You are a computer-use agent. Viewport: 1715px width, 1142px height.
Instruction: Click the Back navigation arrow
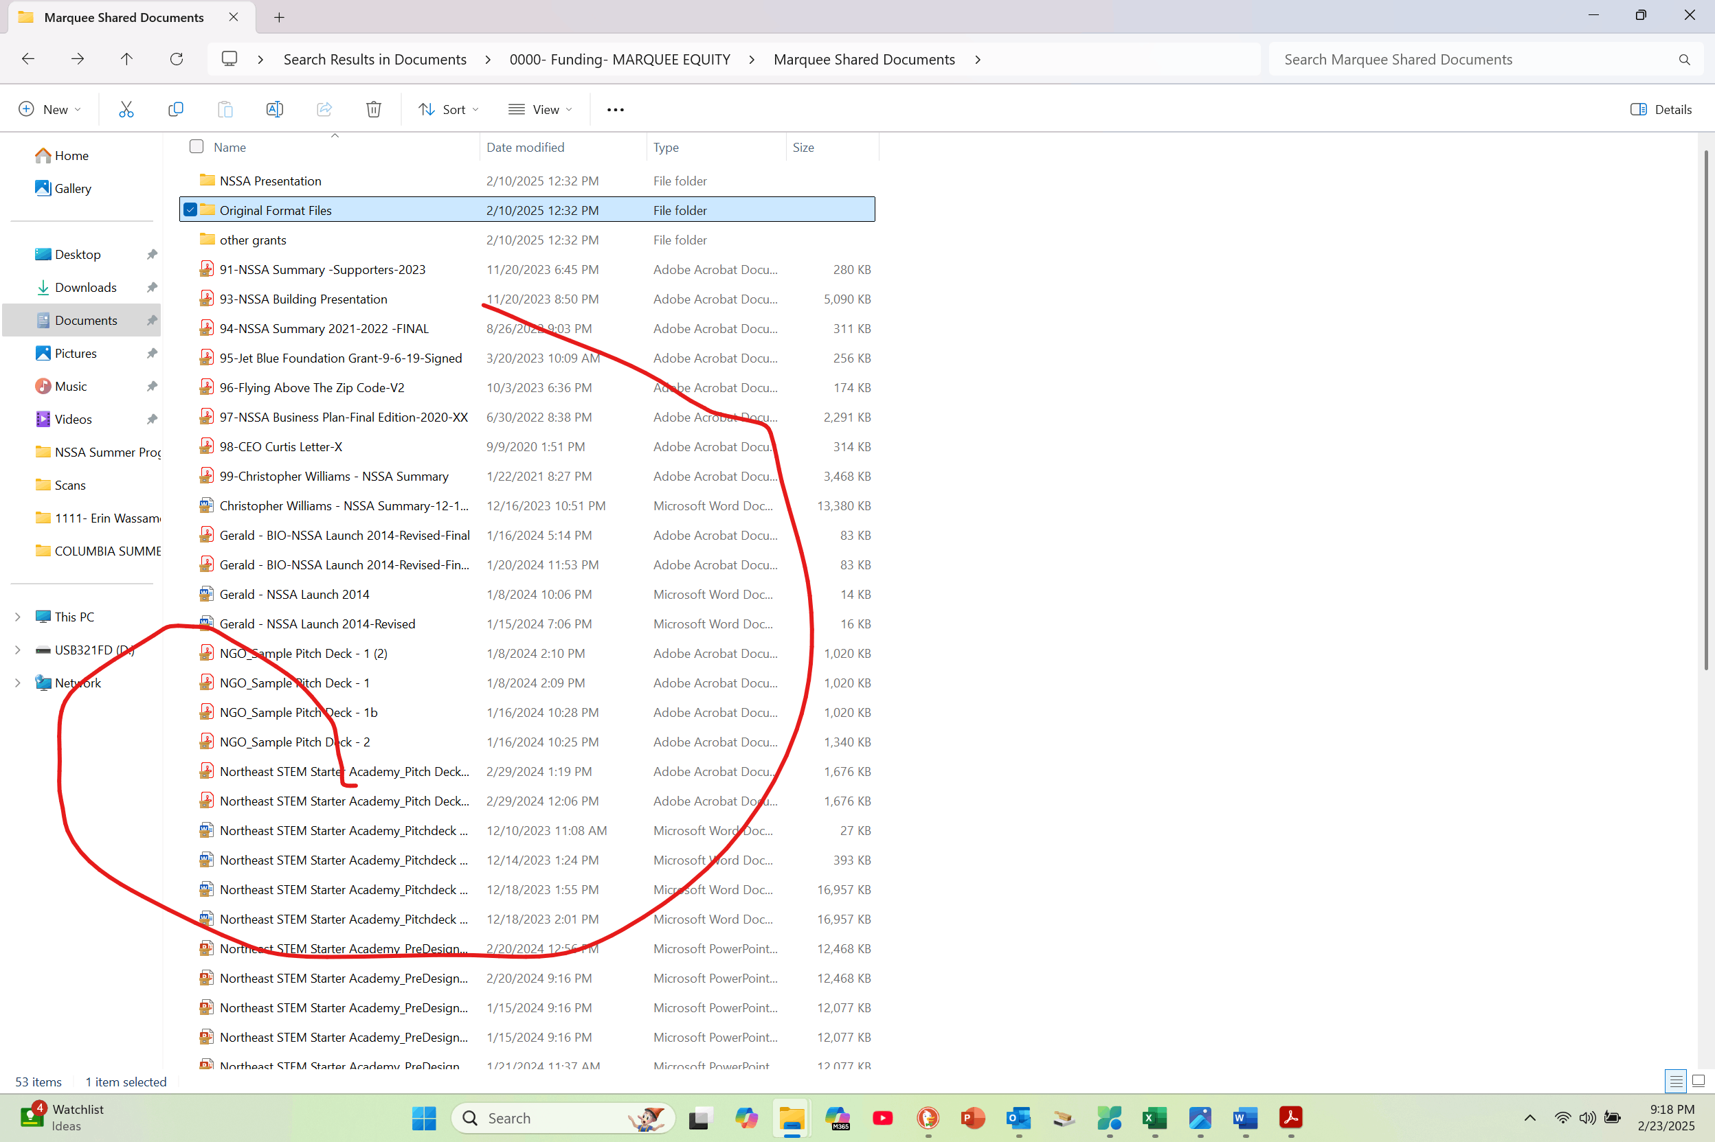coord(28,59)
